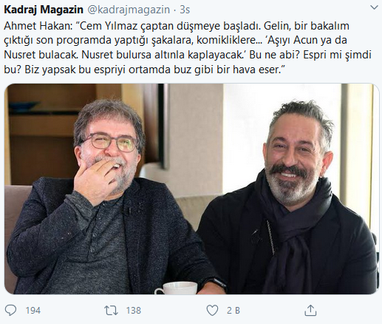Click the share upload icon
The width and height of the screenshot is (382, 324).
[310, 310]
